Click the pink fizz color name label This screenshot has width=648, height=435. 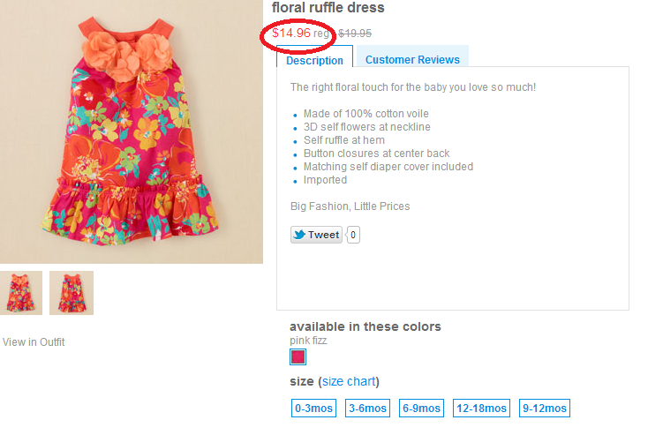(310, 340)
